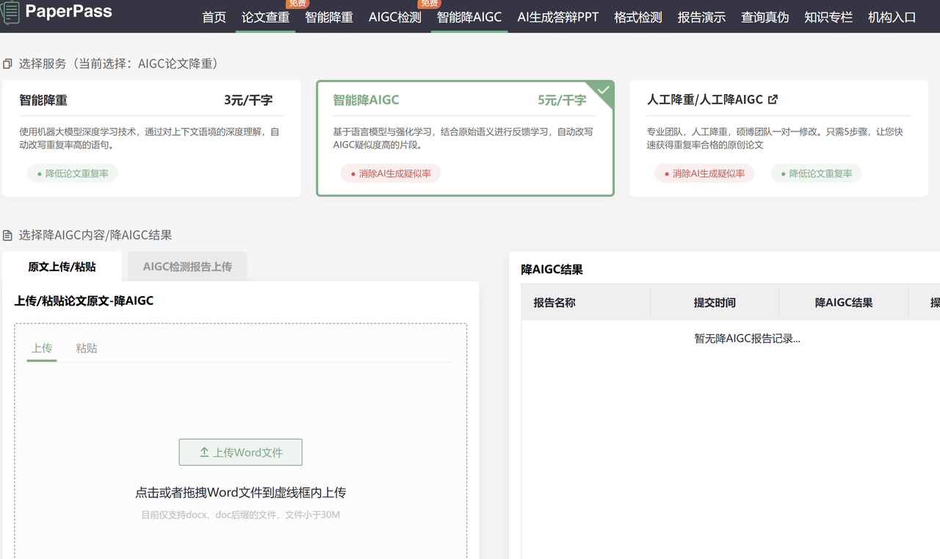Click 消除AI生成疑似率 tag on 人工降重 card
Image resolution: width=940 pixels, height=559 pixels.
pos(704,173)
